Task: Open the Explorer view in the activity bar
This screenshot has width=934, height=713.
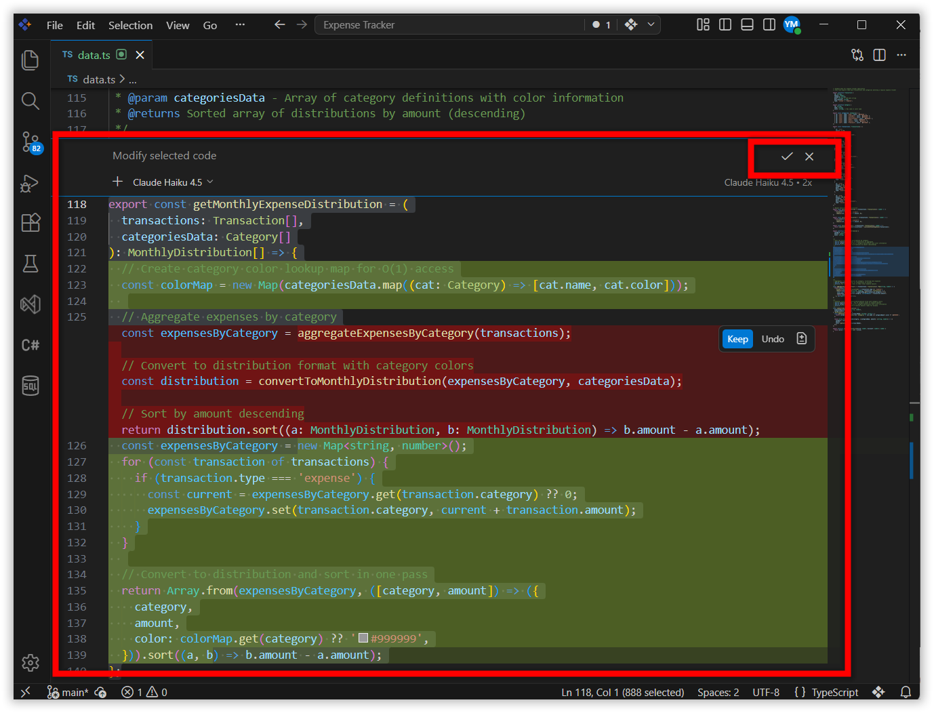Action: (x=31, y=60)
